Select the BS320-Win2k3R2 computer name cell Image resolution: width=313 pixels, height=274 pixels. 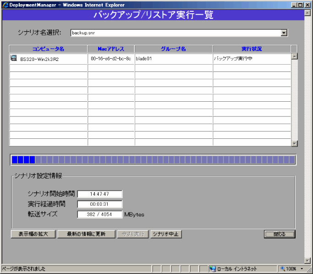[x=49, y=59]
